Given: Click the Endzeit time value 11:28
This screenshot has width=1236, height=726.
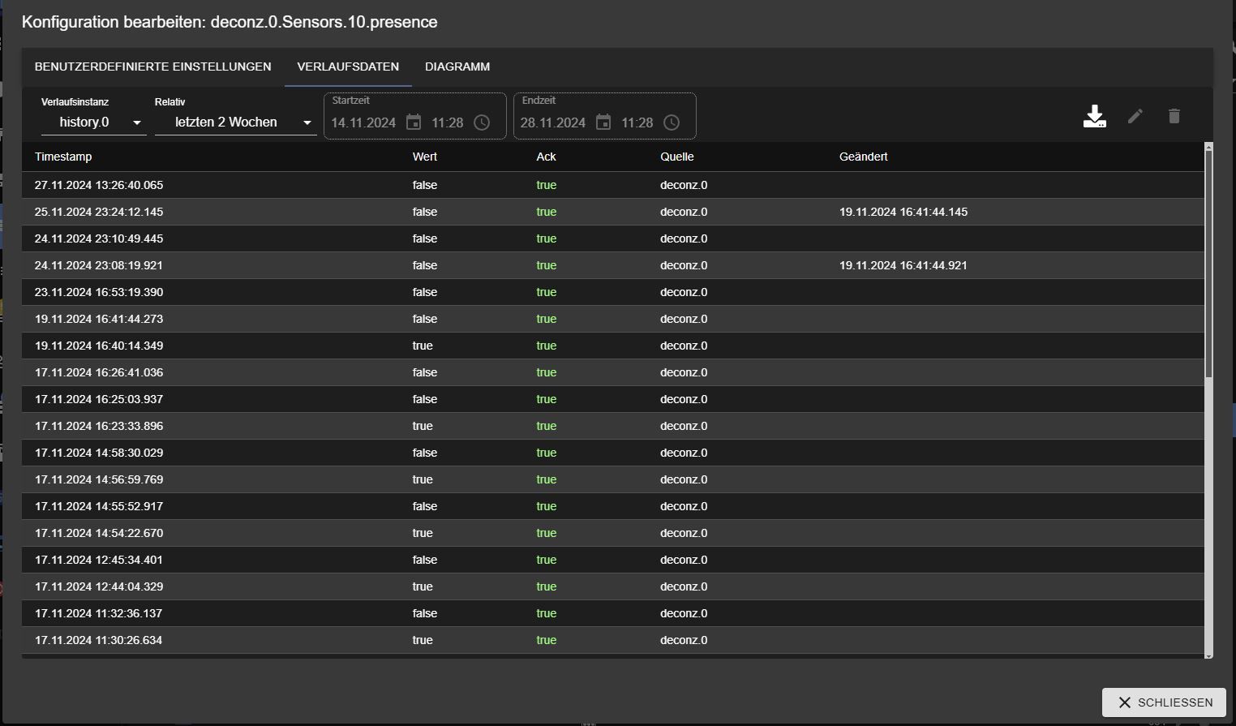Looking at the screenshot, I should 637,122.
